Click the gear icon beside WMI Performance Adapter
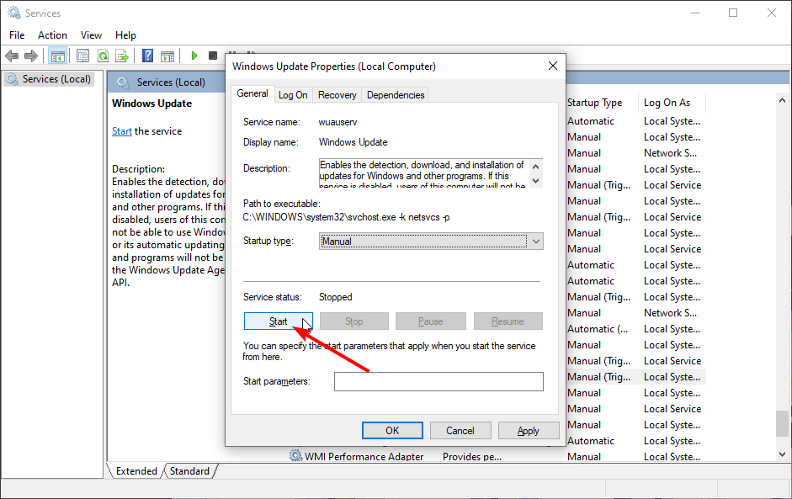 [296, 455]
